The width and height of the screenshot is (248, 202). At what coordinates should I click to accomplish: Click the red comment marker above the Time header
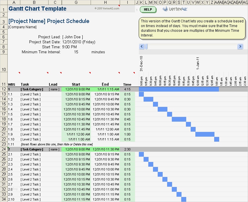point(134,72)
